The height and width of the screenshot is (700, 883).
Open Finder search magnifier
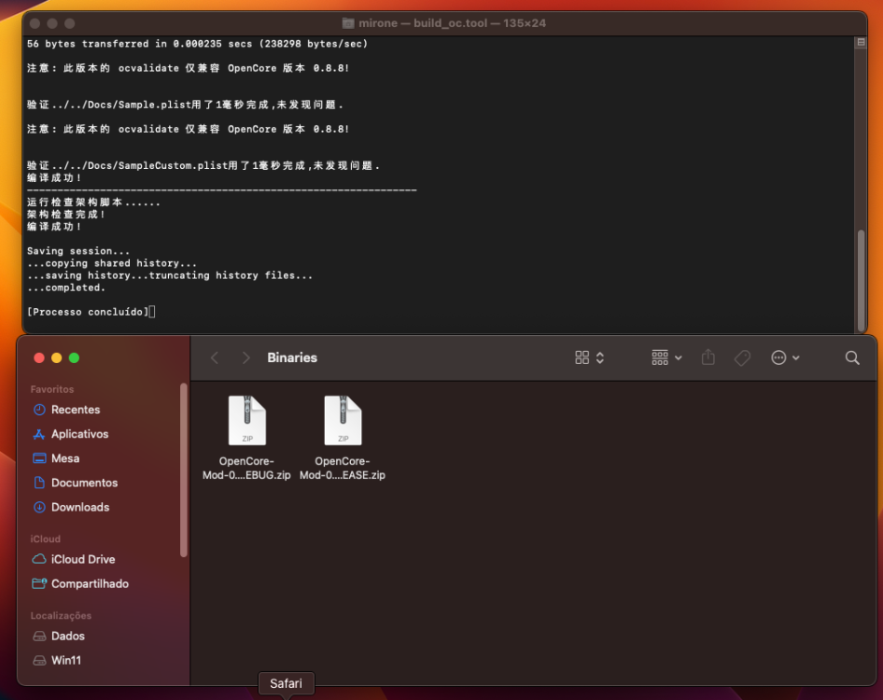click(x=852, y=357)
